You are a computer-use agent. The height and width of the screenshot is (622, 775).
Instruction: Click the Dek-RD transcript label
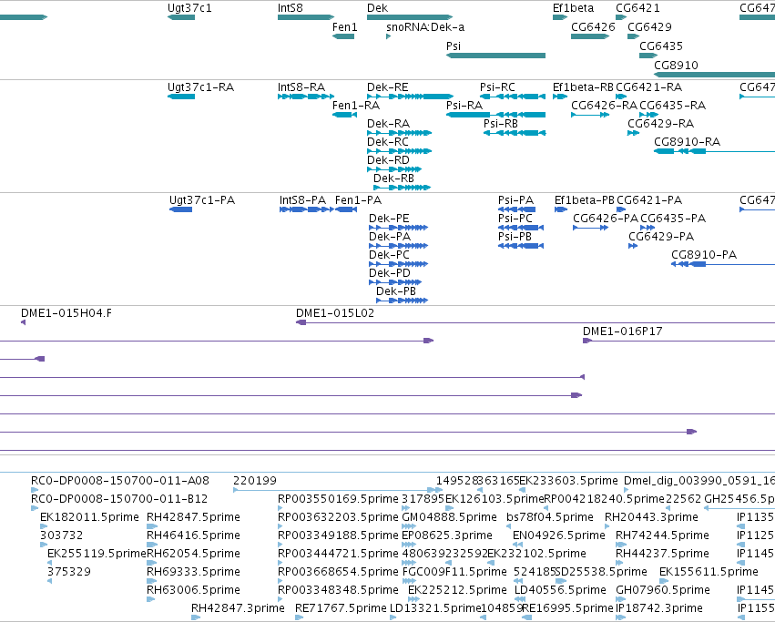(389, 160)
